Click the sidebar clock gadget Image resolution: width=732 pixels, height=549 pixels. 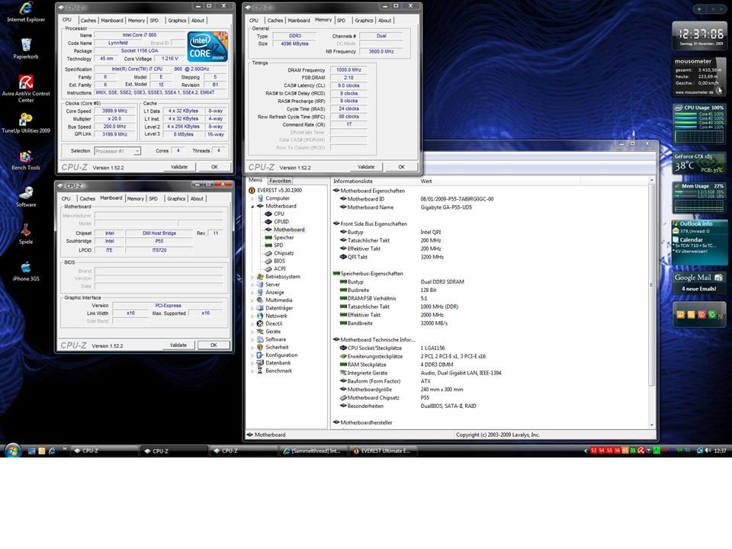point(699,36)
